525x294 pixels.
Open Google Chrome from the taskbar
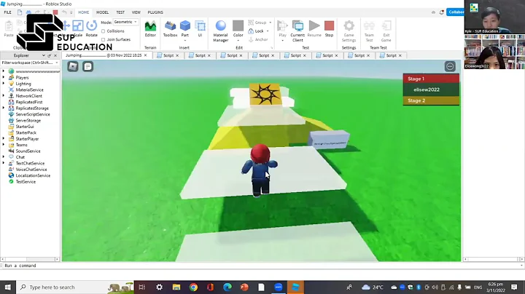193,287
